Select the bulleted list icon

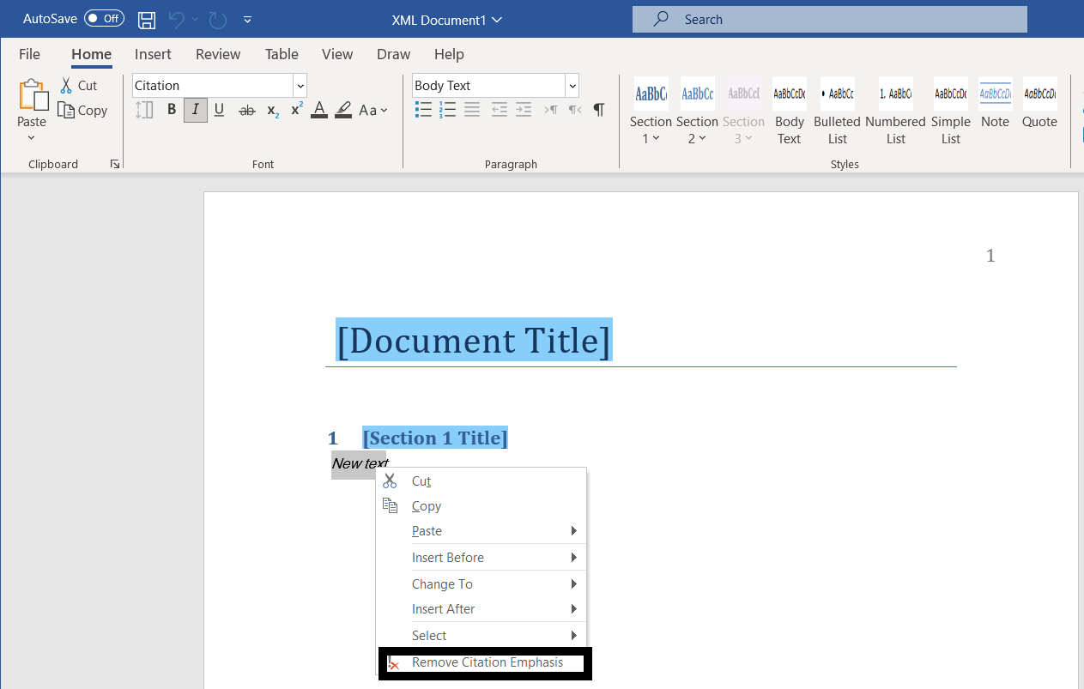(x=423, y=109)
